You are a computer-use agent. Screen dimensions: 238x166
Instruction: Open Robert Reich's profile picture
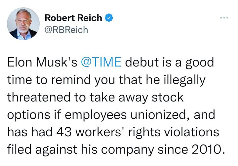point(22,23)
